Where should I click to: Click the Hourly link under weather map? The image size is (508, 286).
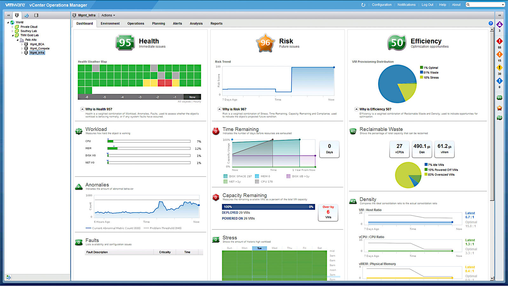(197, 102)
